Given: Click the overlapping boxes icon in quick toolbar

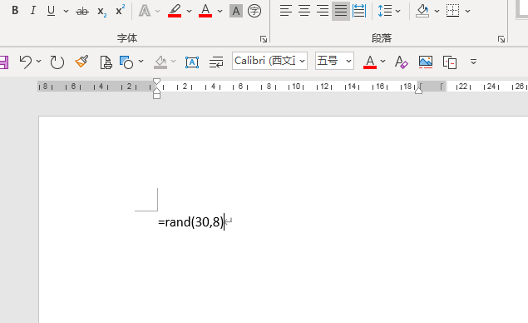Looking at the screenshot, I should tap(450, 62).
